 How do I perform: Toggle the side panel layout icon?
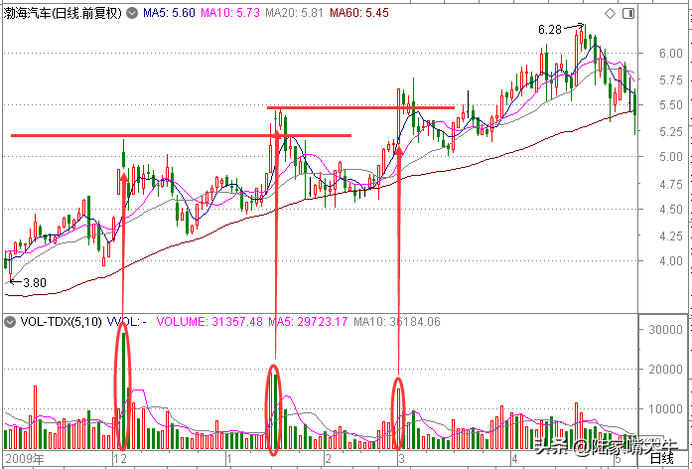tap(628, 14)
